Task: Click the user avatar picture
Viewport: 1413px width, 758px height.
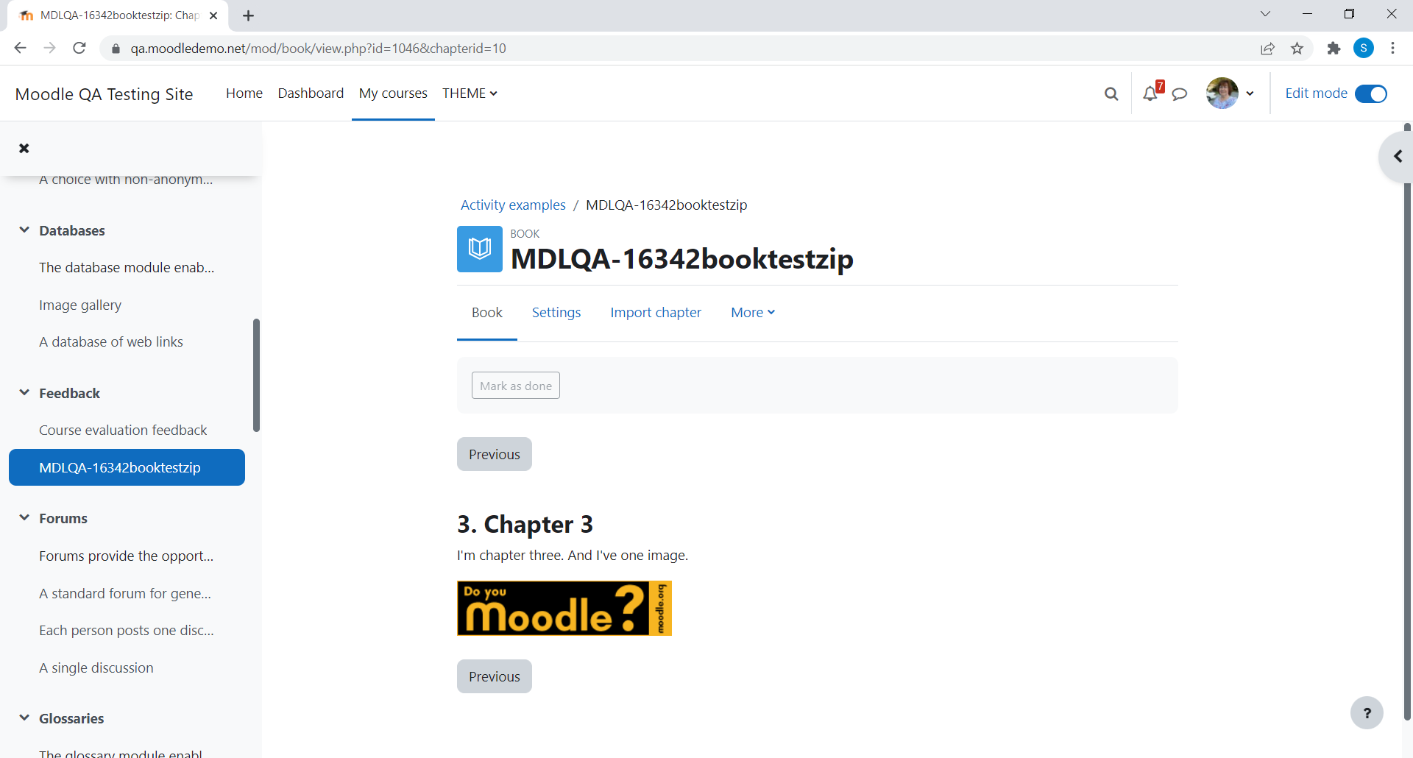Action: [1222, 93]
